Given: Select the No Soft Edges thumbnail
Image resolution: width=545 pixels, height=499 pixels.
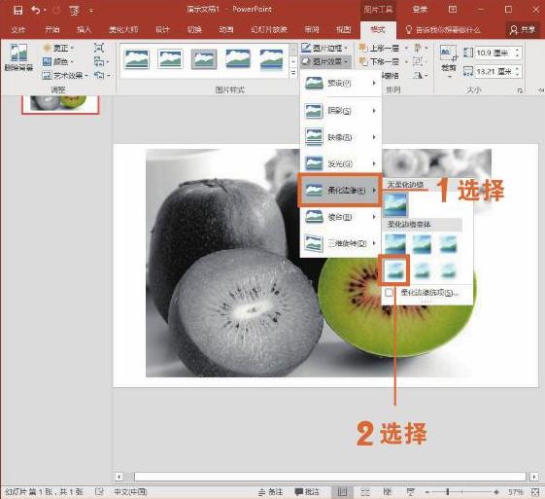Looking at the screenshot, I should click(x=395, y=204).
